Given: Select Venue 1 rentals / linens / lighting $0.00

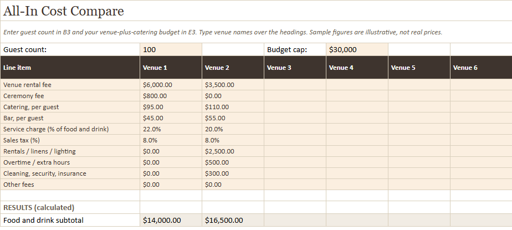Looking at the screenshot, I should (x=171, y=152).
